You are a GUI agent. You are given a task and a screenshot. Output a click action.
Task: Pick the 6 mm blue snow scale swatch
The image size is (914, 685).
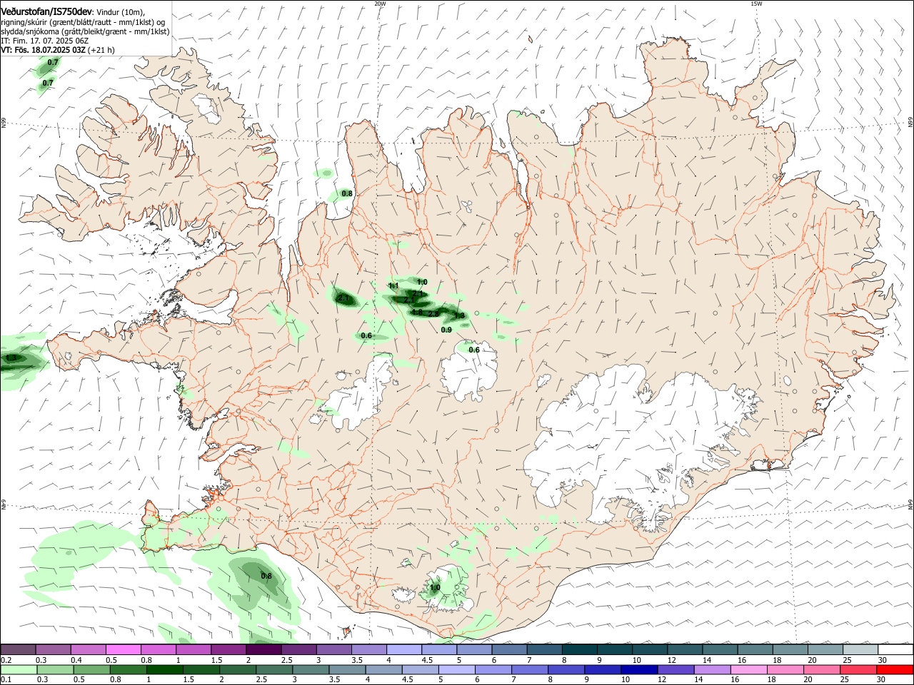[509, 649]
